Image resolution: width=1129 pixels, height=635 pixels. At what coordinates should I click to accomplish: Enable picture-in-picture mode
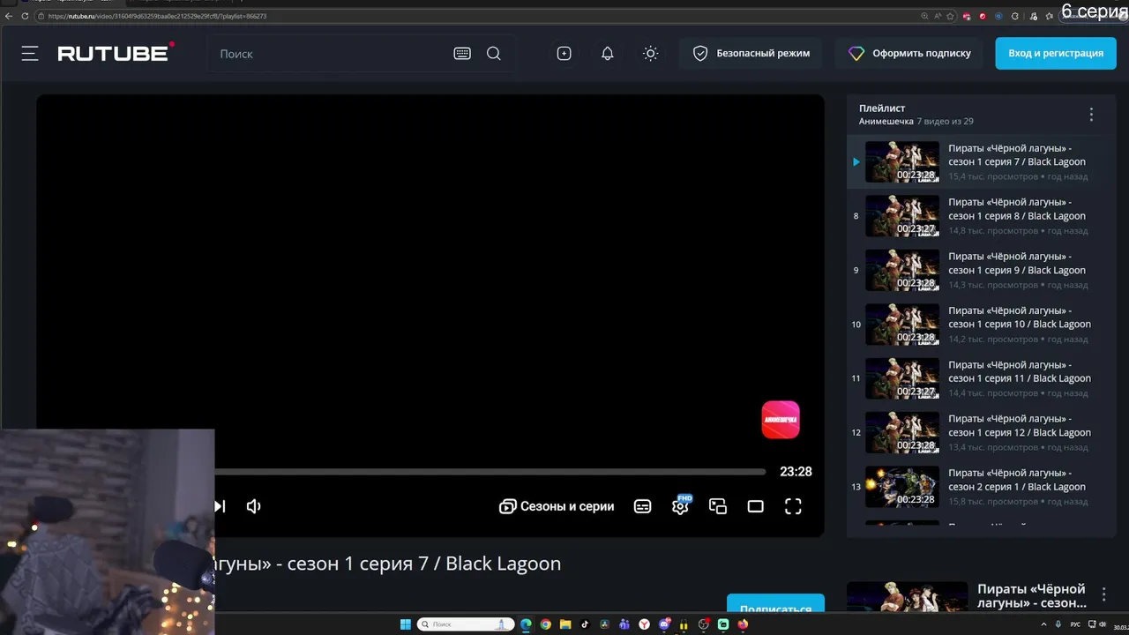(x=718, y=506)
